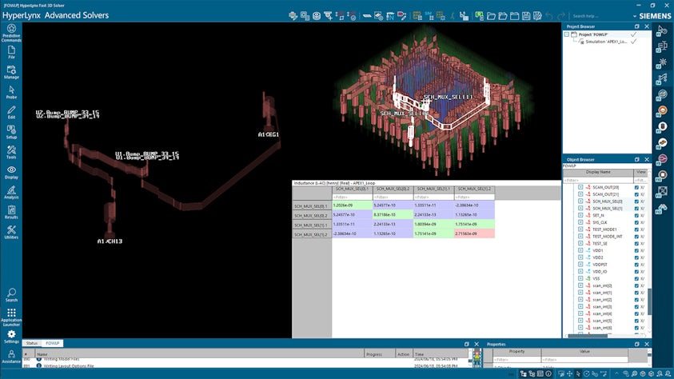
Task: Click the Display Name filter field
Action: pos(598,180)
